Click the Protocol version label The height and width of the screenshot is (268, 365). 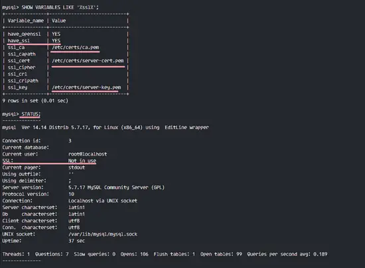pos(26,194)
